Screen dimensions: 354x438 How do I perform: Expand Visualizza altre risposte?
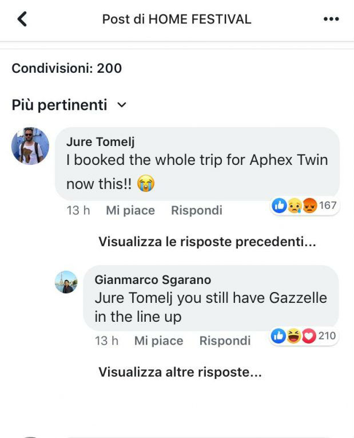pyautogui.click(x=180, y=373)
